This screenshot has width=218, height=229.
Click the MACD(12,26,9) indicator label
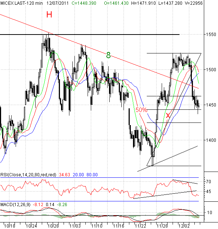pyautogui.click(x=15, y=204)
